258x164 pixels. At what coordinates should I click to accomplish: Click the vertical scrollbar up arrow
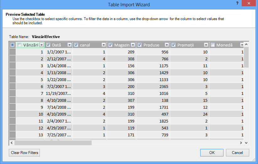click(246, 44)
